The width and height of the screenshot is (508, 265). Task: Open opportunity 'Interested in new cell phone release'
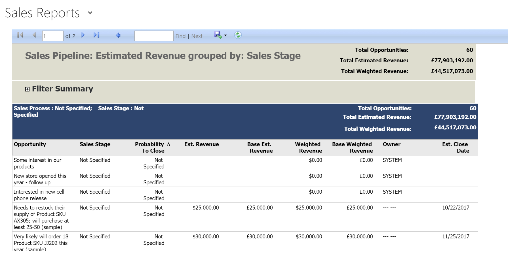pyautogui.click(x=39, y=195)
